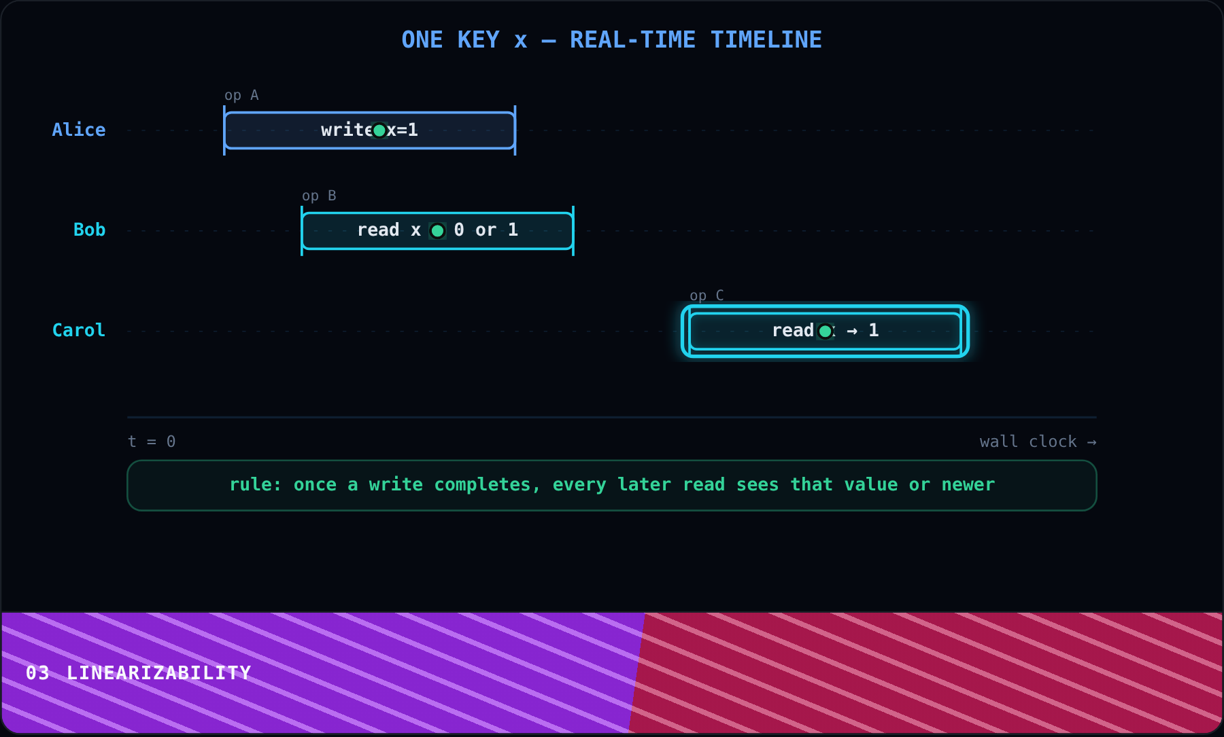The height and width of the screenshot is (737, 1224).
Task: Click the op C label
Action: point(707,295)
